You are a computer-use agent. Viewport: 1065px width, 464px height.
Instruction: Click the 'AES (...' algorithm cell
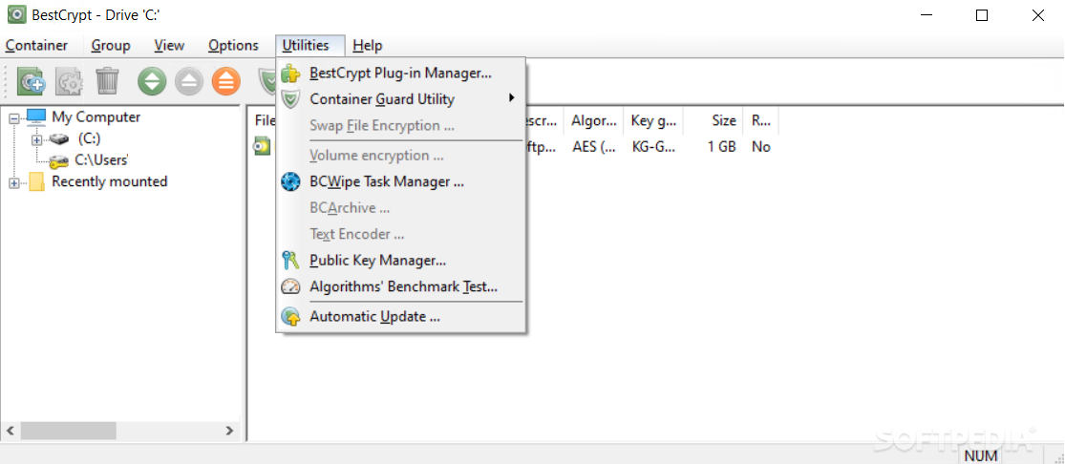pyautogui.click(x=593, y=147)
